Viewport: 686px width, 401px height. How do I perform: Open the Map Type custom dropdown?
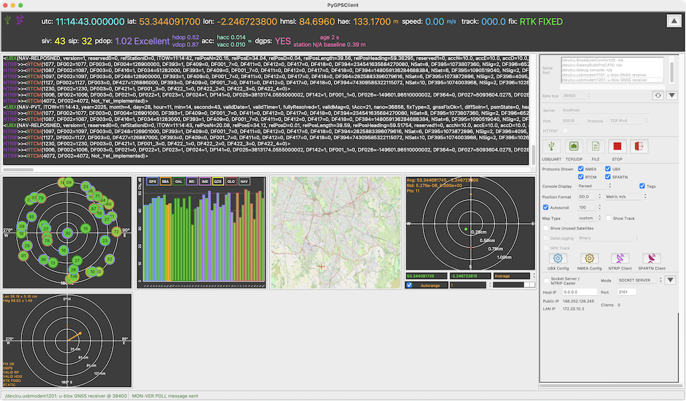(588, 218)
